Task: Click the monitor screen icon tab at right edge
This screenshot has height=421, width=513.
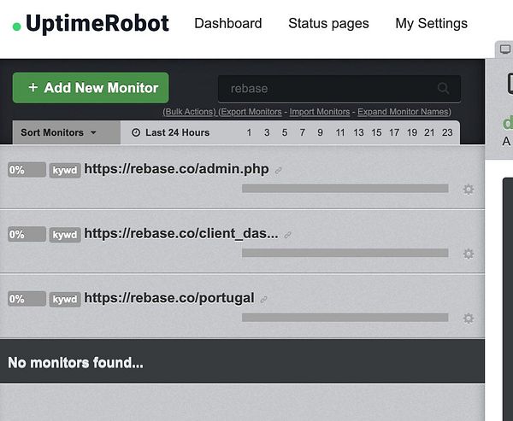Action: [x=504, y=50]
